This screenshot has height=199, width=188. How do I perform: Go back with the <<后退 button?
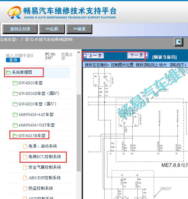click(52, 29)
